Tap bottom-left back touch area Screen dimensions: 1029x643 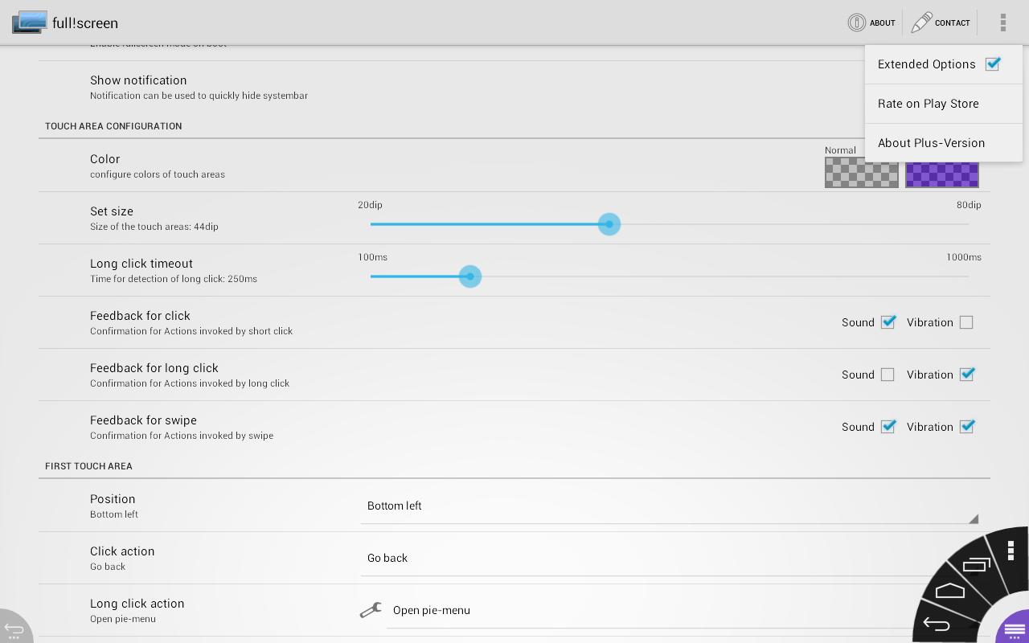point(14,627)
